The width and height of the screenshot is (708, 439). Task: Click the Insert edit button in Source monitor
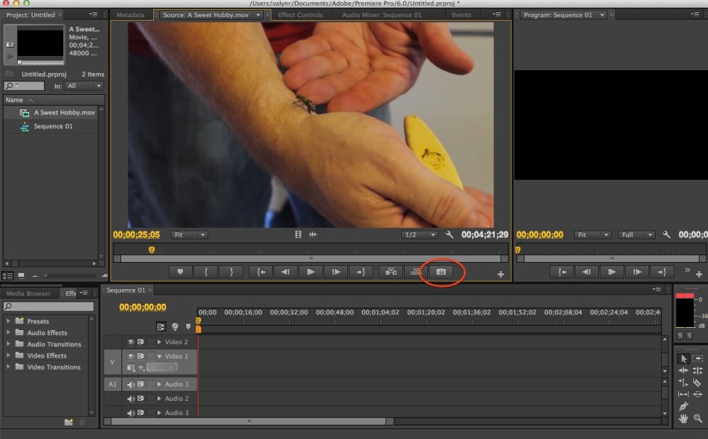coord(389,272)
